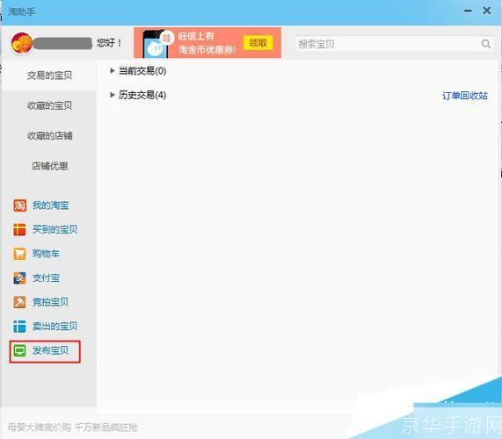Expand the 当前交易(0) arrow
502x439 pixels.
pos(112,70)
